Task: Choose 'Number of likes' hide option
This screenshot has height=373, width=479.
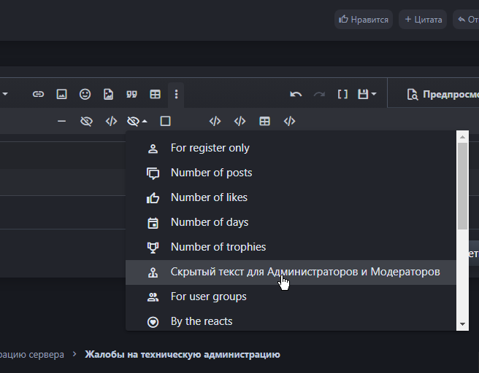Action: click(x=209, y=197)
